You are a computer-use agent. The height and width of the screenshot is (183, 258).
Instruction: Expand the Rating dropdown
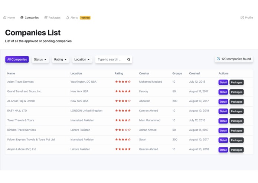[x=61, y=59]
